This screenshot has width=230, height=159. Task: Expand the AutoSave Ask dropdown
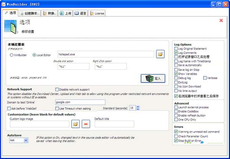[x=26, y=140]
